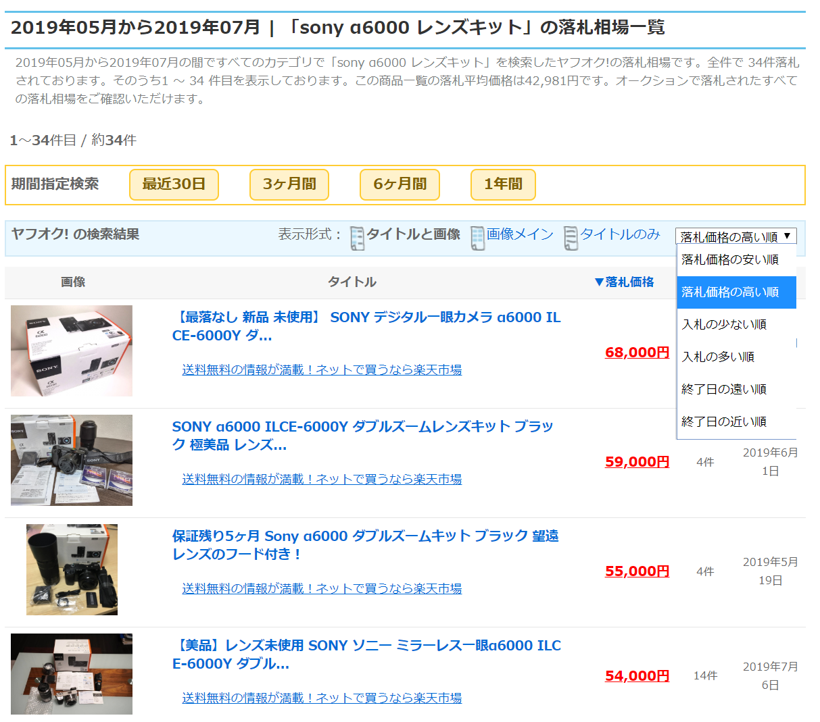Viewport: 820px width, 722px height.
Task: Click the タイトルのみ display format icon
Action: (571, 238)
